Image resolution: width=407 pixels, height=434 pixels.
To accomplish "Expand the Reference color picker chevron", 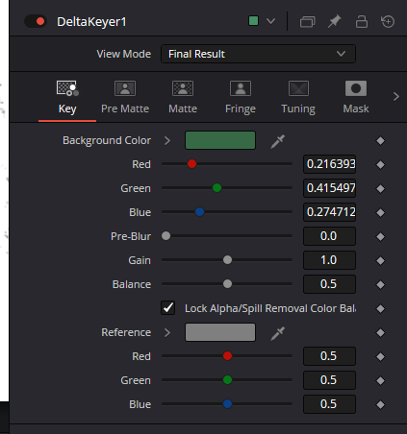I will point(167,332).
